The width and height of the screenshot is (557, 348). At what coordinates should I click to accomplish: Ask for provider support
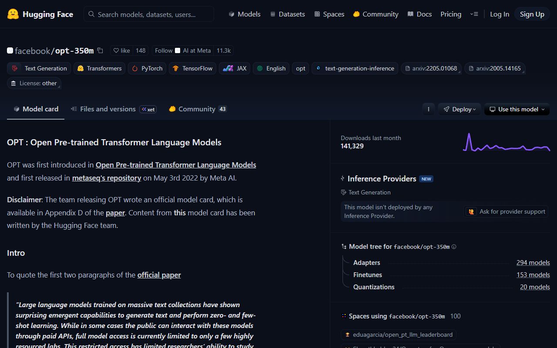click(x=507, y=211)
